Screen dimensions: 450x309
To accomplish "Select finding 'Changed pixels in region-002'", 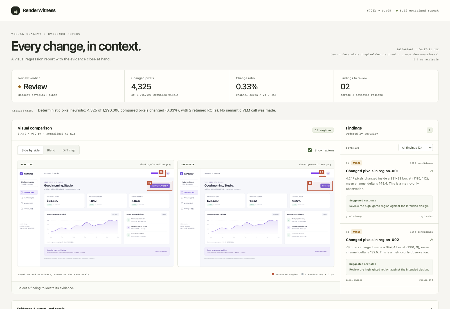I will 372,240.
